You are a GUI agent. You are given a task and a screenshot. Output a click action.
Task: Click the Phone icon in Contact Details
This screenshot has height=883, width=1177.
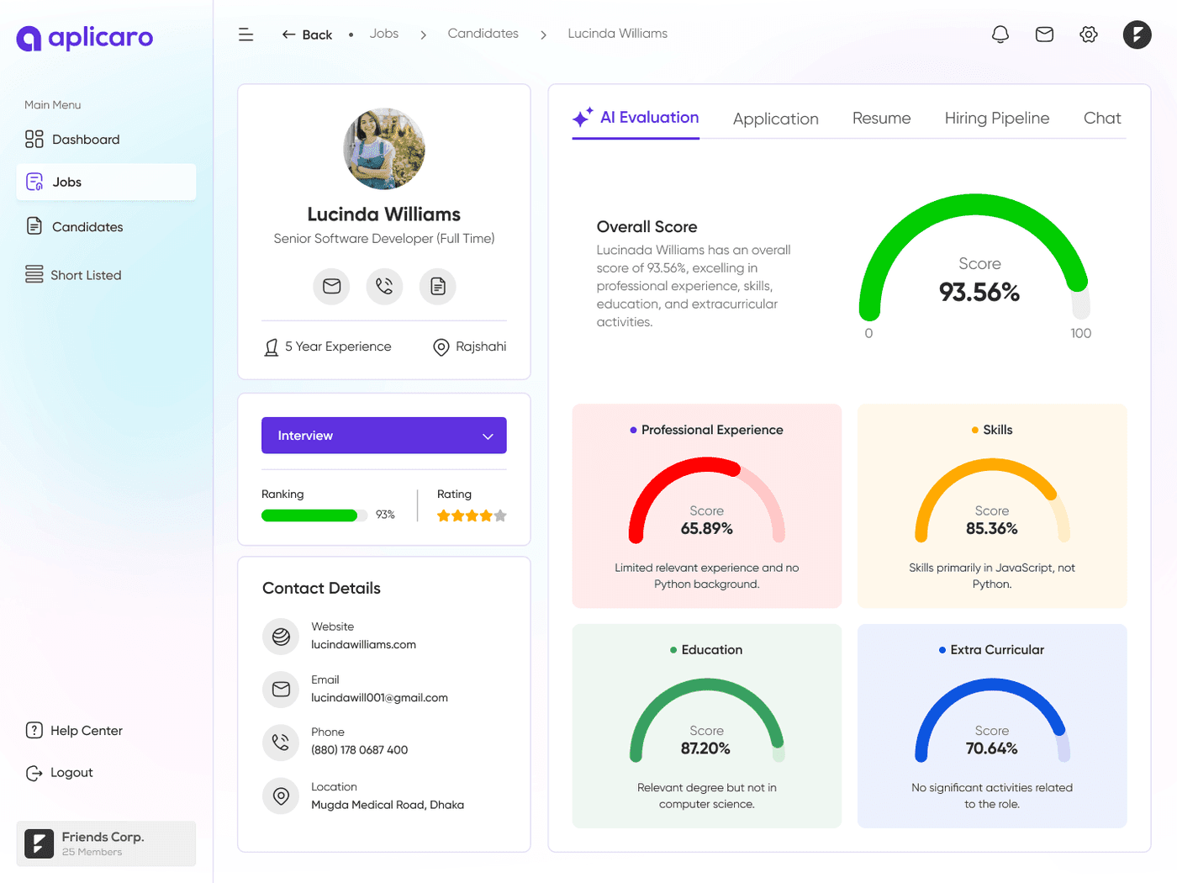coord(281,743)
